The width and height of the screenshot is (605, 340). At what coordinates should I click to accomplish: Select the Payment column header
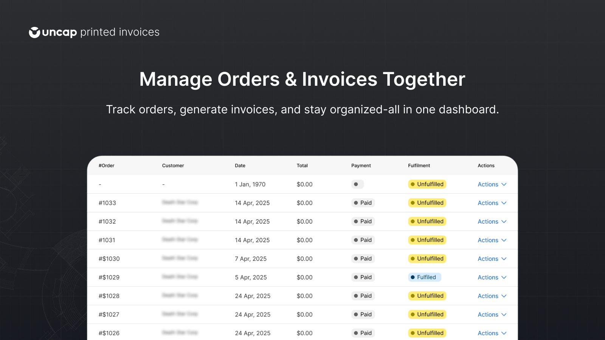(361, 165)
